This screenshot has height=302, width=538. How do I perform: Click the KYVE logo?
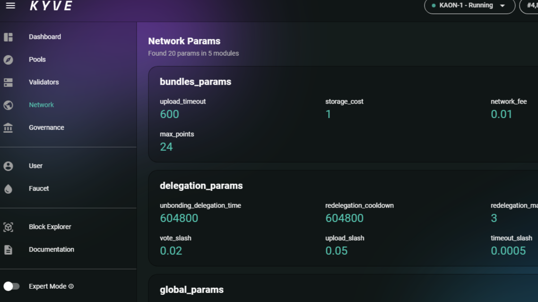tap(50, 6)
